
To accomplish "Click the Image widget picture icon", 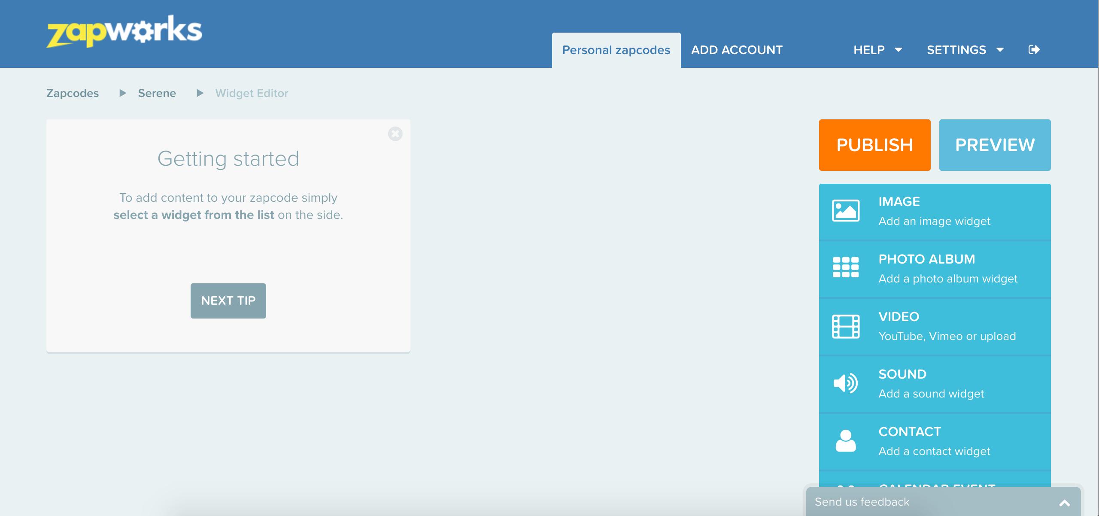I will (845, 211).
